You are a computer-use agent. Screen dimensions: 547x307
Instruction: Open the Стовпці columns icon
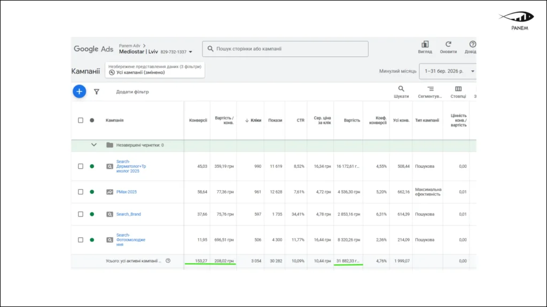coord(458,89)
